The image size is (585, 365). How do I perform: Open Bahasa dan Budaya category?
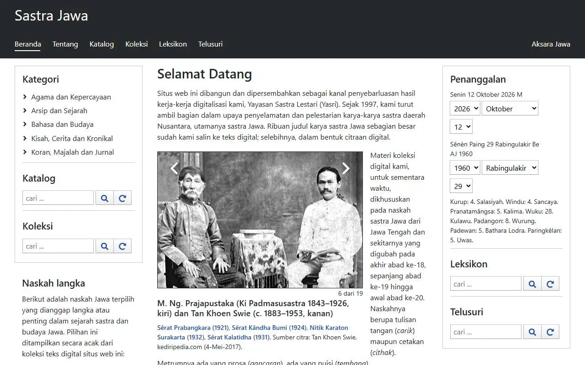pyautogui.click(x=62, y=124)
